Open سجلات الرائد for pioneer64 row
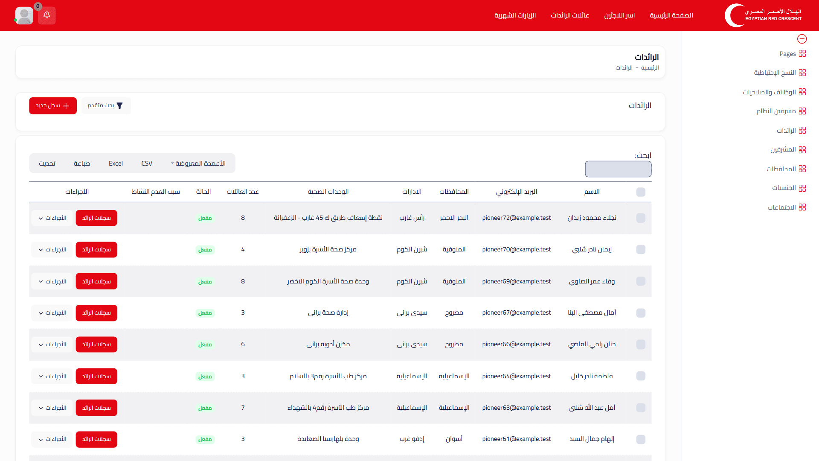 pyautogui.click(x=96, y=376)
